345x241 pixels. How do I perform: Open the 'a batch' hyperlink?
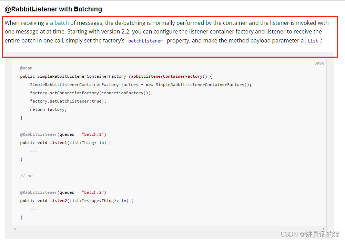(59, 22)
